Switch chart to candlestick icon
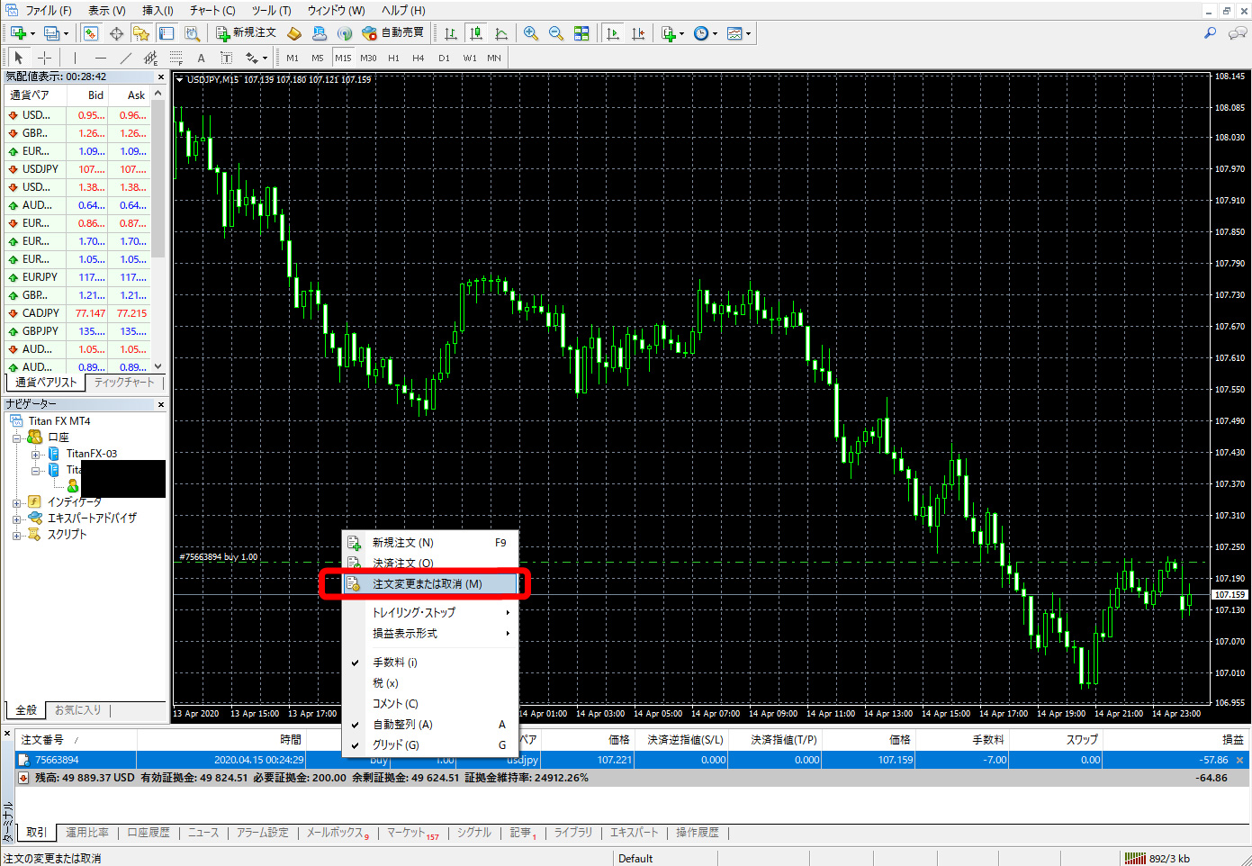The height and width of the screenshot is (866, 1252). coord(476,33)
